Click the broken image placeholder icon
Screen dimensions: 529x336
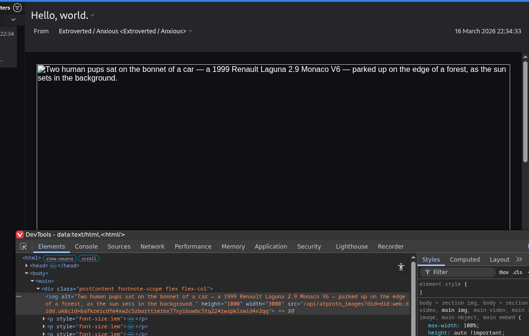coord(41,70)
